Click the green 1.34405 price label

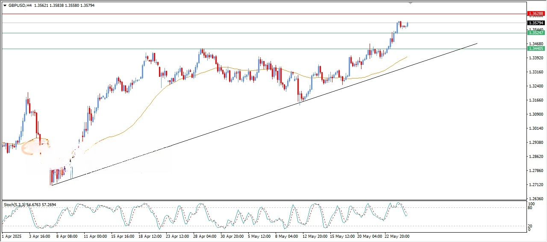pos(536,49)
